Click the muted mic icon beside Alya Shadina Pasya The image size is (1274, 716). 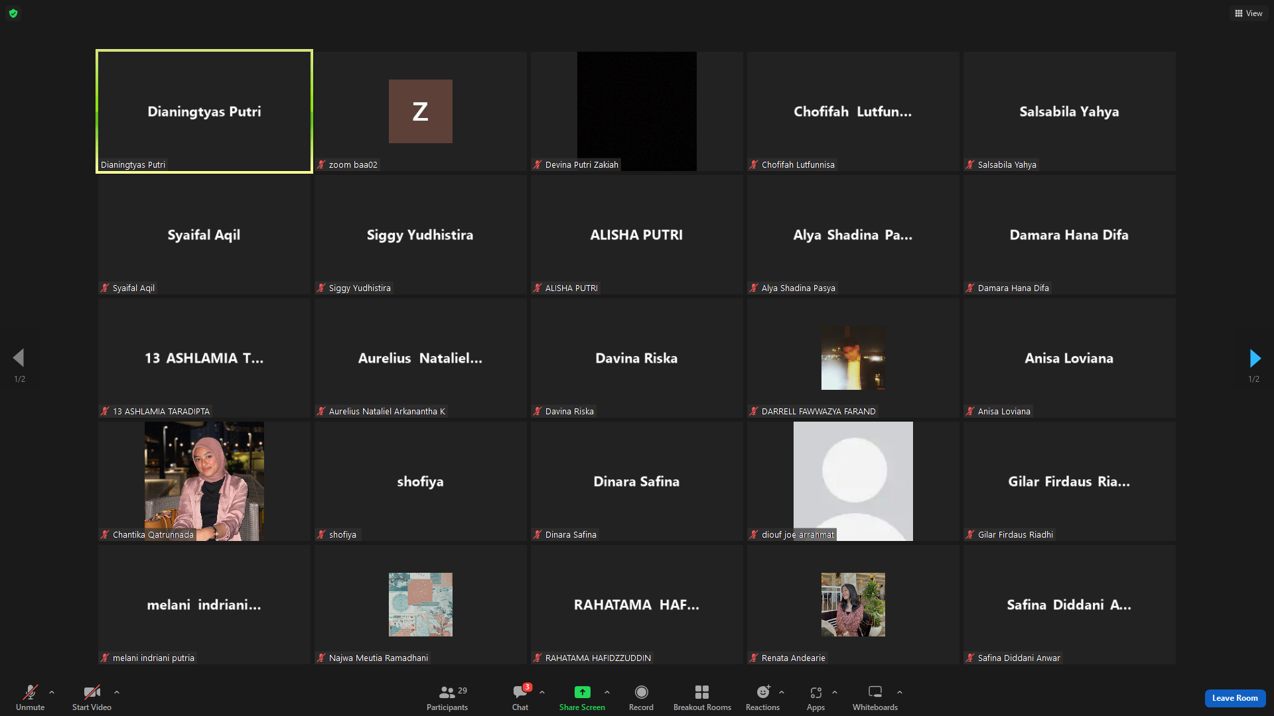pos(754,288)
